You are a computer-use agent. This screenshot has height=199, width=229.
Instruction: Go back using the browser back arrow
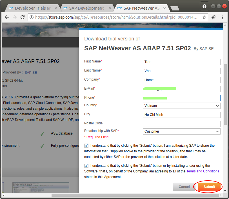point(7,17)
